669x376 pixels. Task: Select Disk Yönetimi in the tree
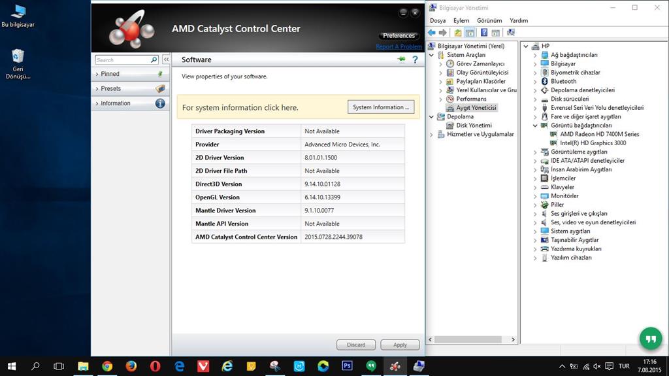(x=474, y=125)
